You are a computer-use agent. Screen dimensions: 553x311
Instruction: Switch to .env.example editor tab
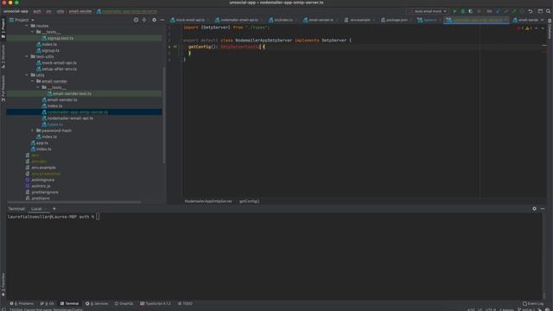359,20
